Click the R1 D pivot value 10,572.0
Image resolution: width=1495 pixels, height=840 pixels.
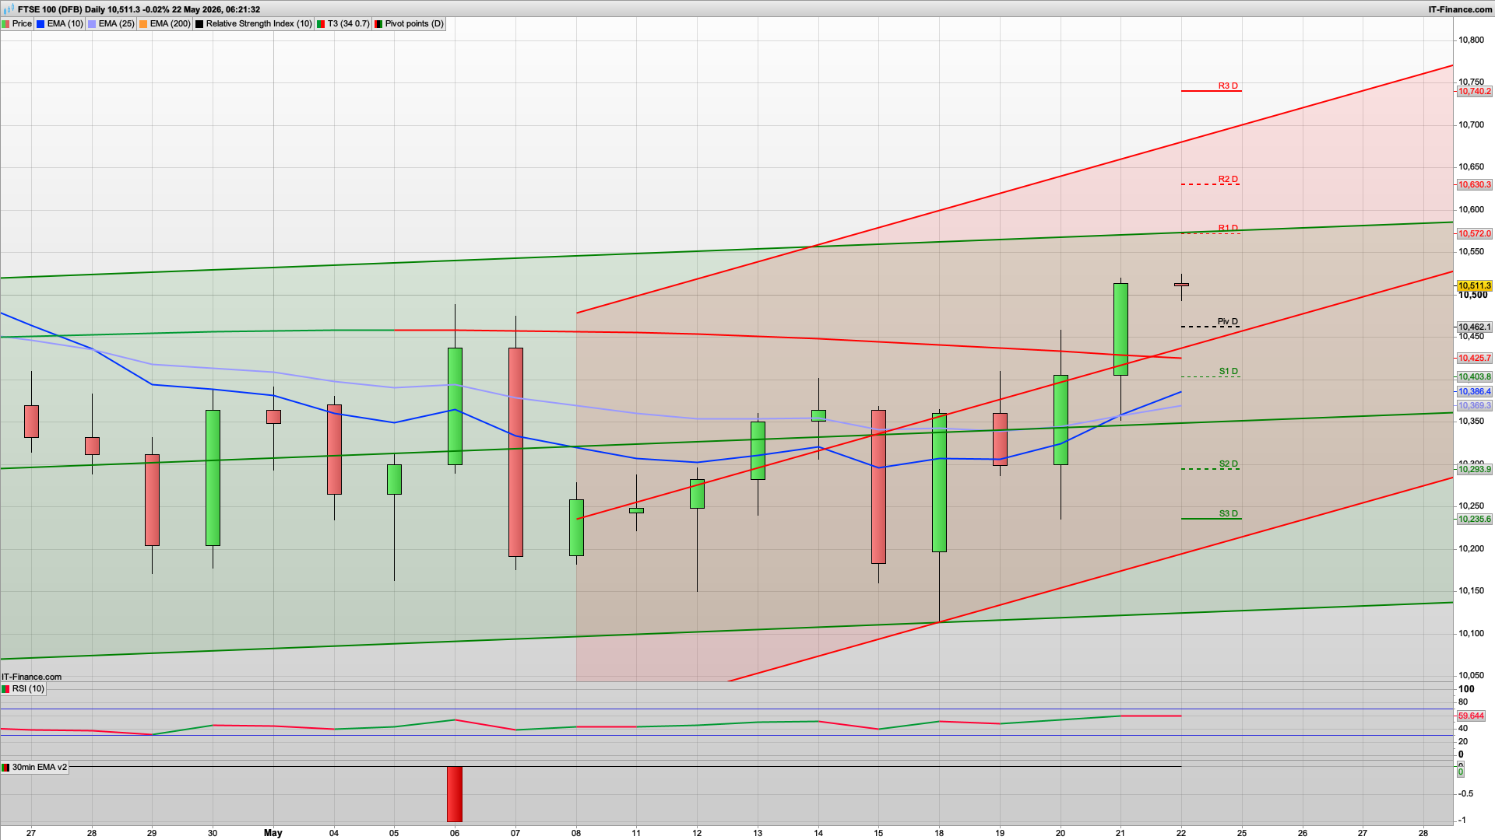[1474, 233]
